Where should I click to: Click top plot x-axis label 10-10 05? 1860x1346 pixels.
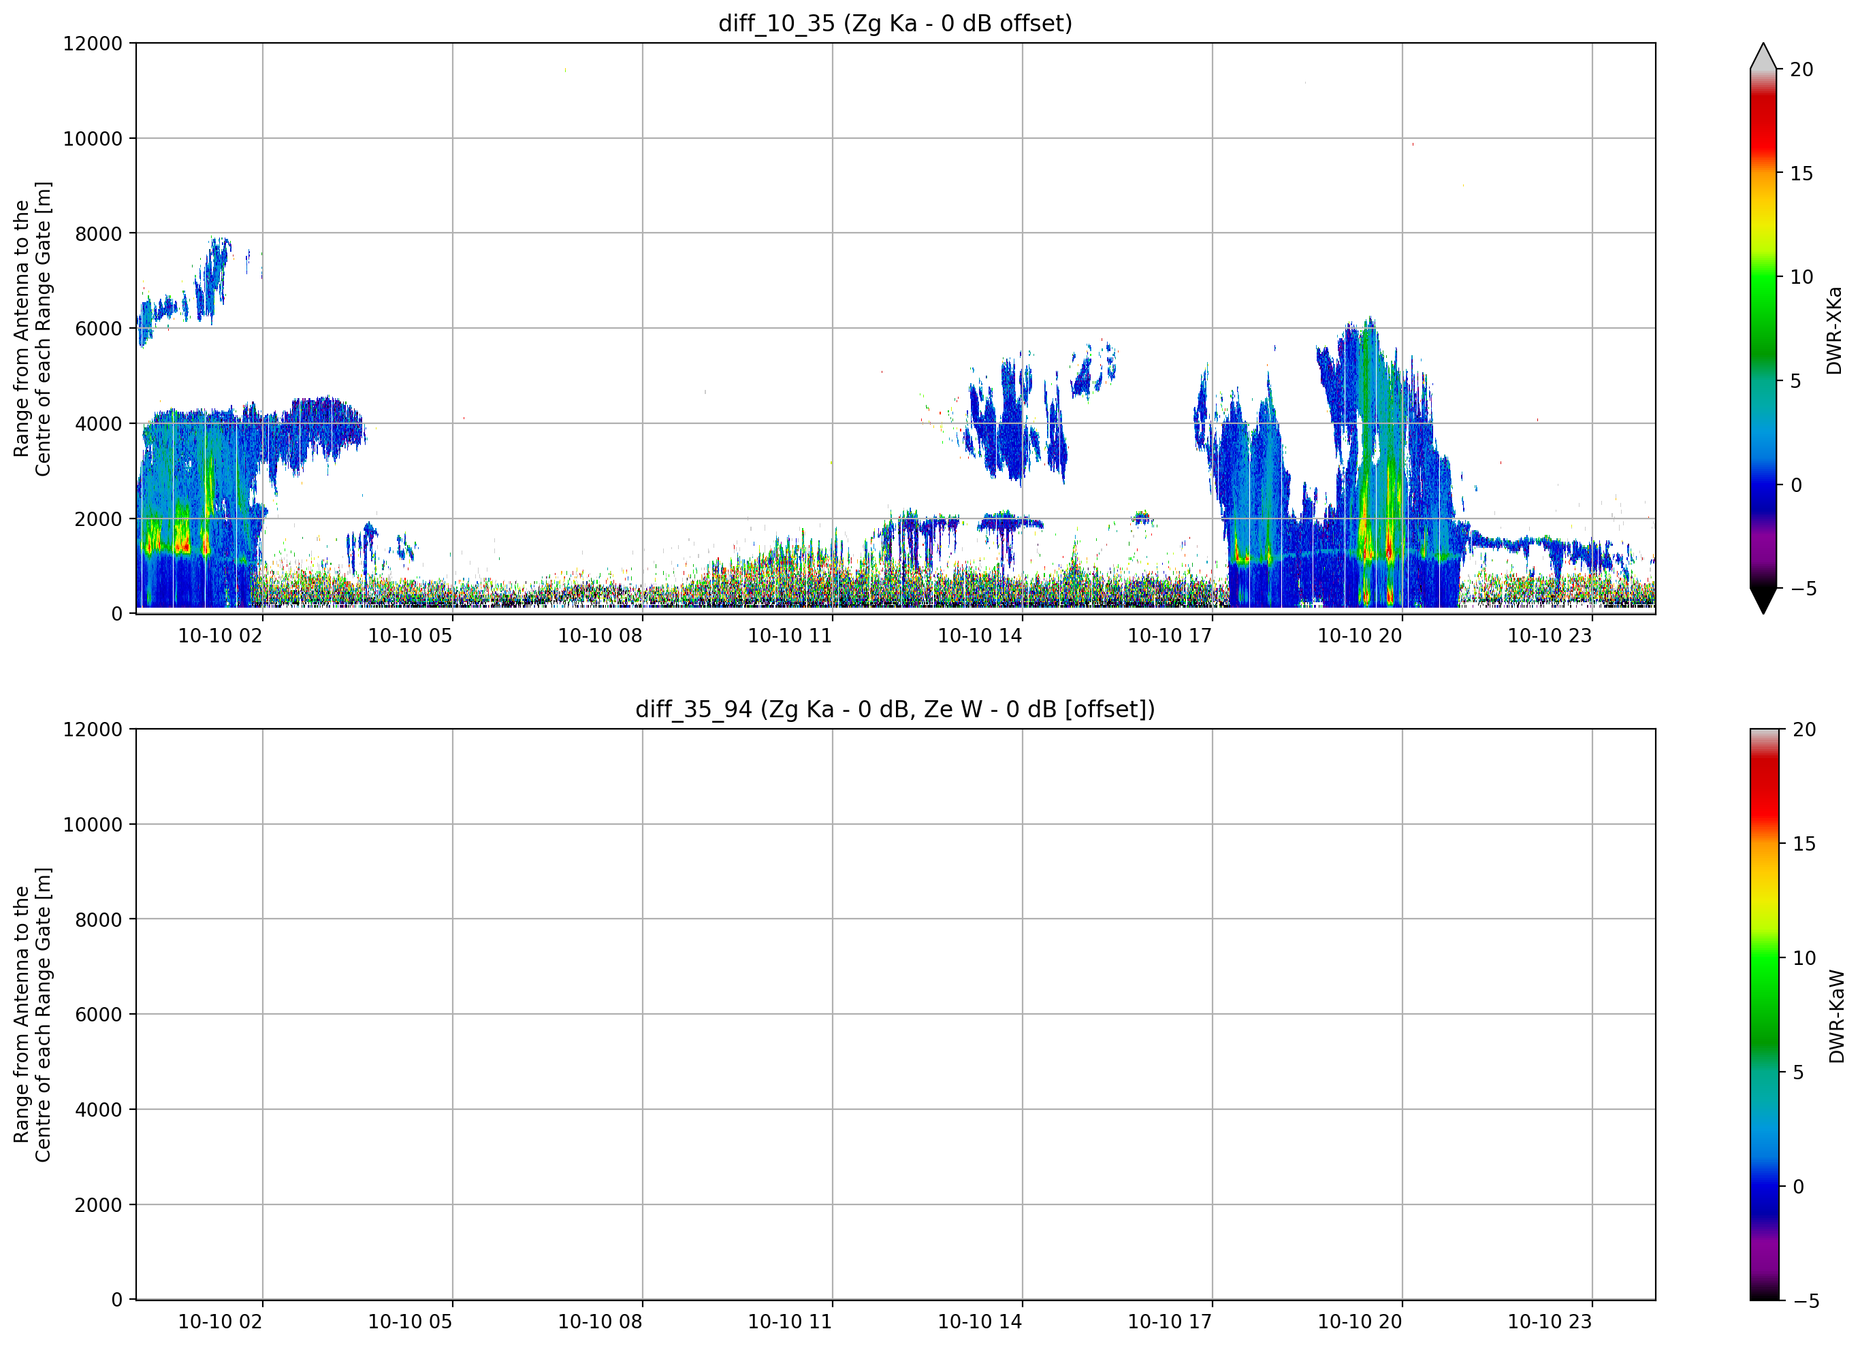pyautogui.click(x=410, y=636)
